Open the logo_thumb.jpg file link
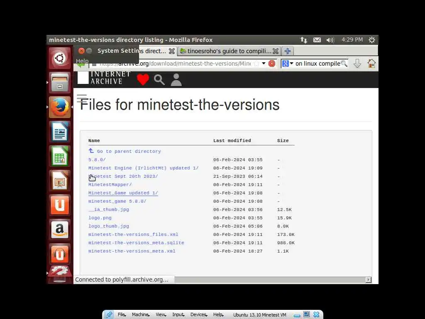This screenshot has height=319, width=425. 109,226
